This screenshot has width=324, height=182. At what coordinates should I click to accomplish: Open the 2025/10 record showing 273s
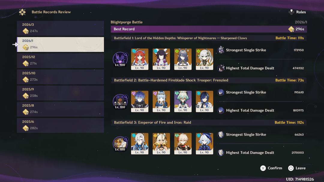(x=60, y=77)
